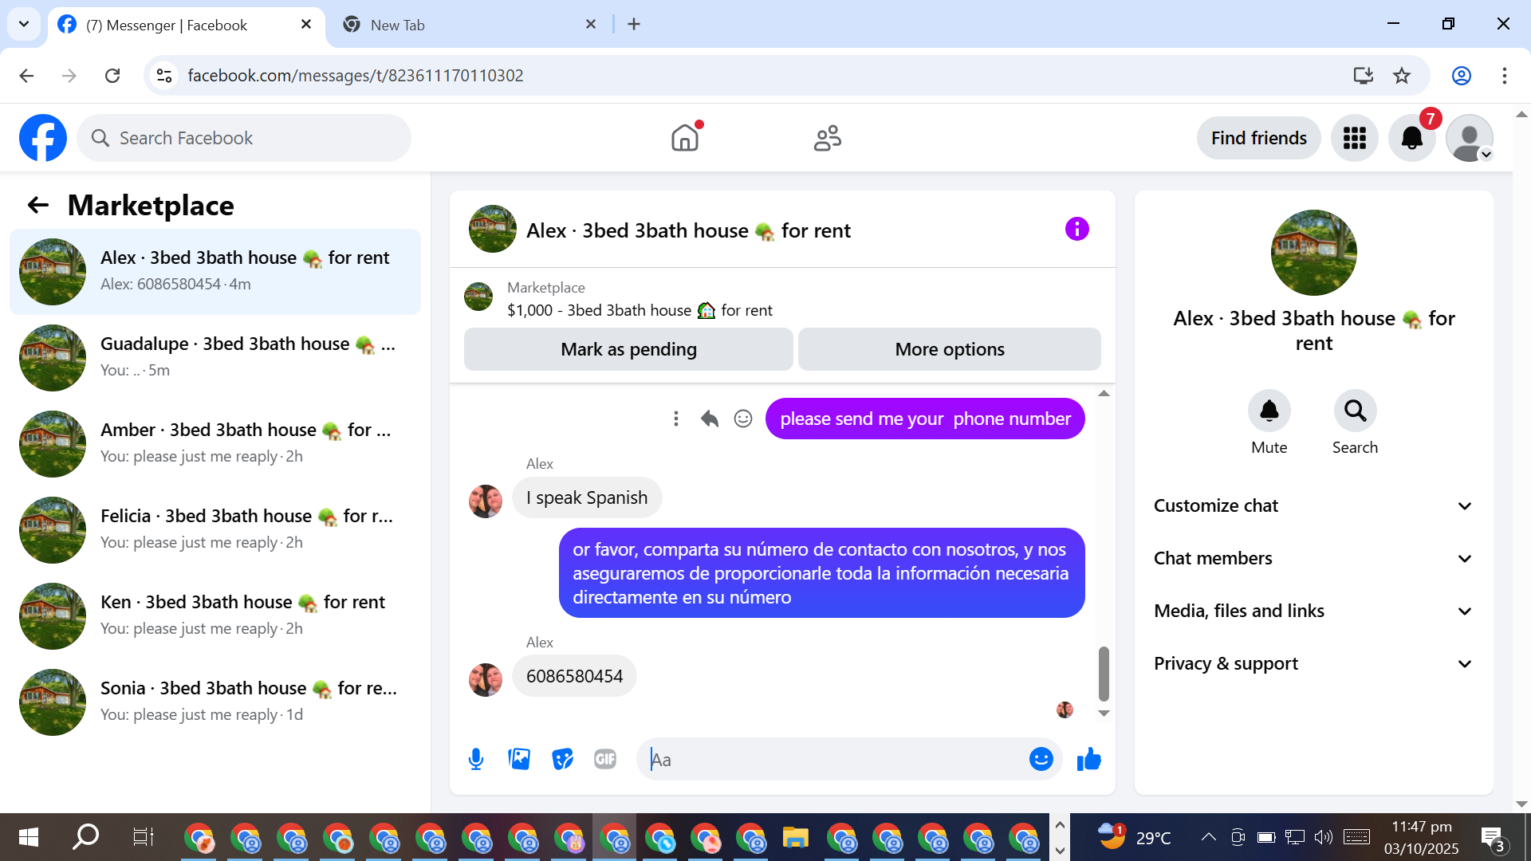Open the emoji picker in message box
1531x861 pixels.
click(x=1041, y=760)
